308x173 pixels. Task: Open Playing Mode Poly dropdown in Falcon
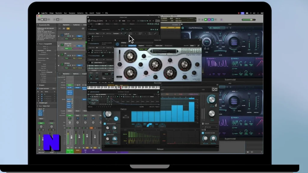pyautogui.click(x=100, y=34)
